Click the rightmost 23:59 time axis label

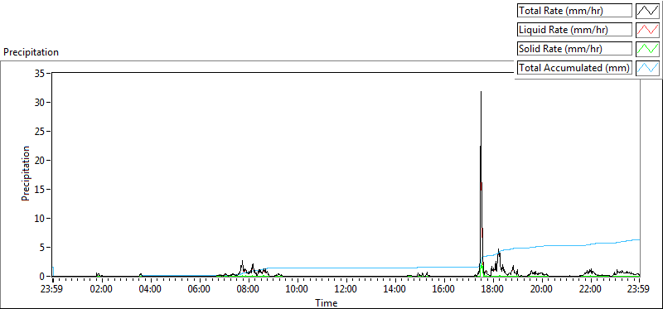pos(639,290)
